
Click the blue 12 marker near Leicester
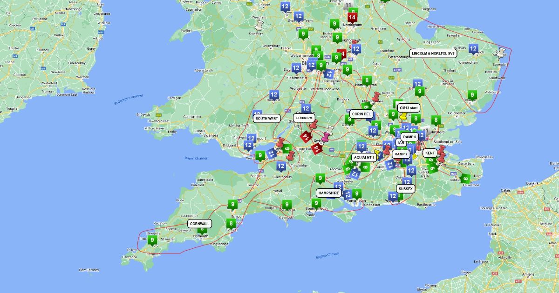356,49
